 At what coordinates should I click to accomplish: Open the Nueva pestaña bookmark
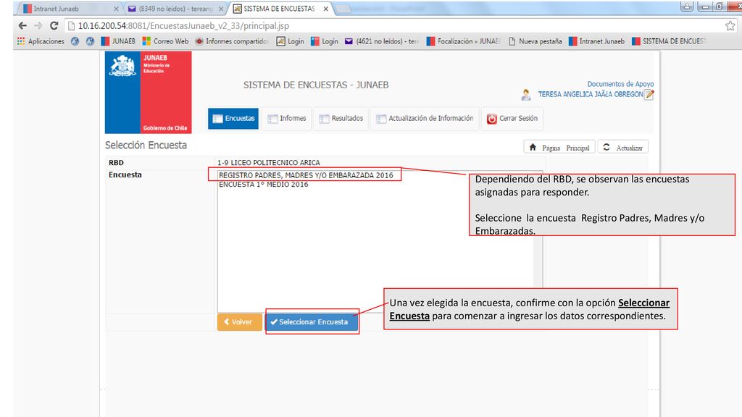coord(535,41)
